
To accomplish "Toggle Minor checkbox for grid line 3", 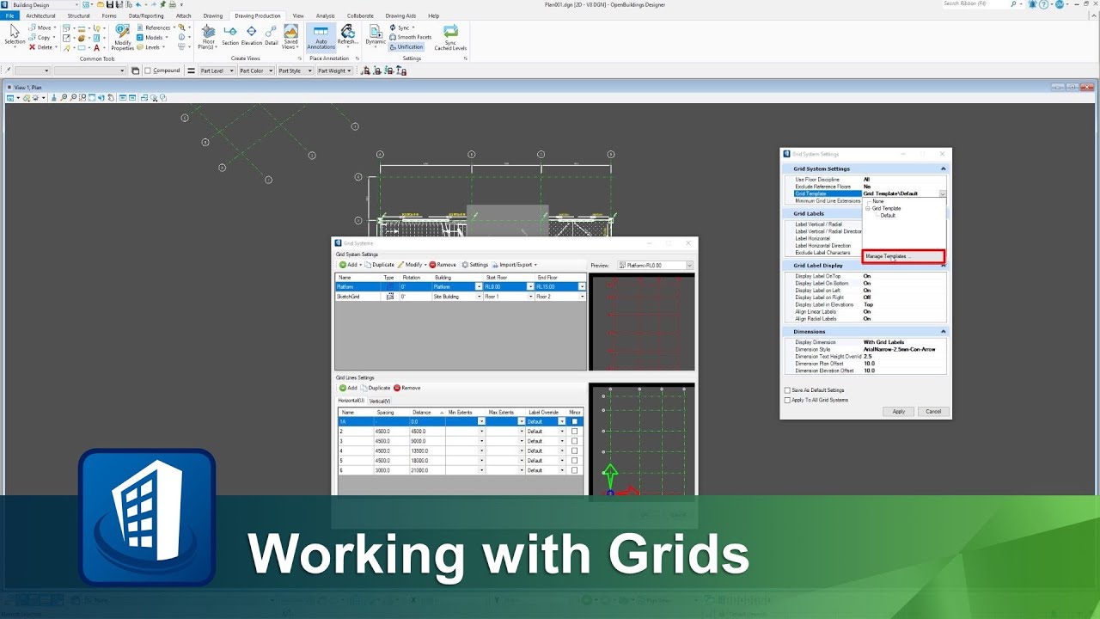I will tap(574, 441).
